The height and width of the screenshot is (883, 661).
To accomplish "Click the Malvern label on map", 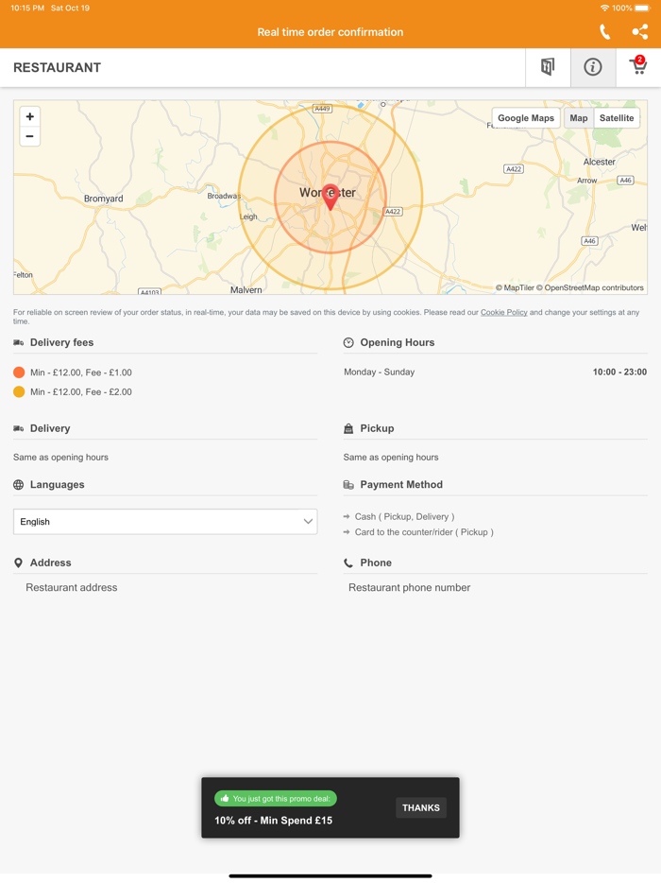I will [246, 290].
